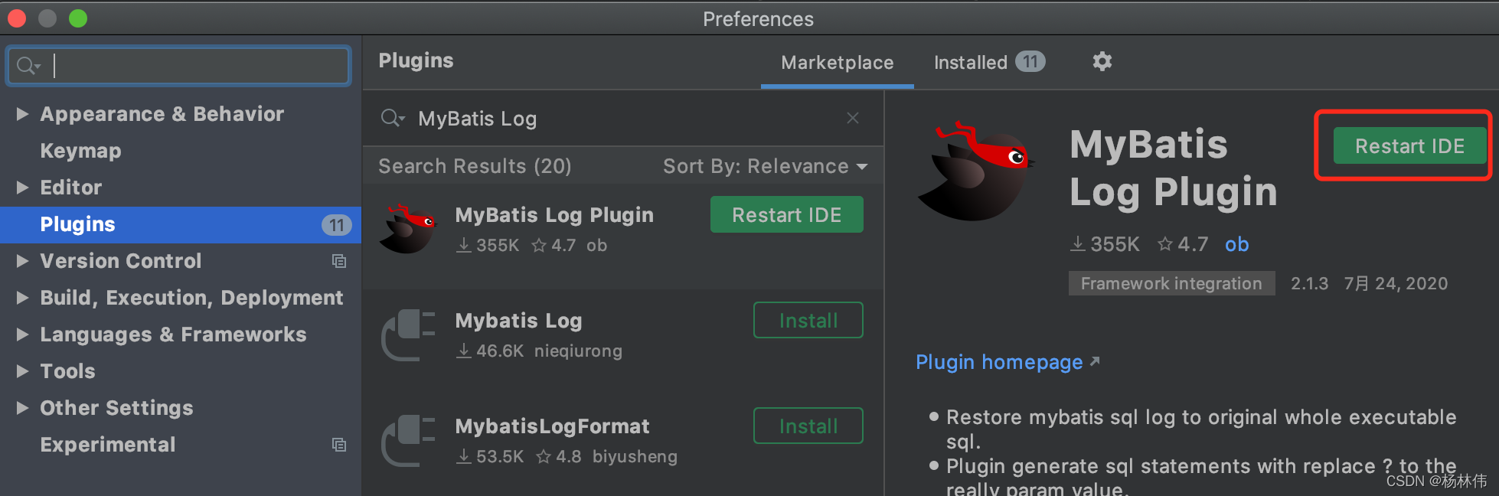Click the Mybatis Log plug icon
1499x496 pixels.
[x=408, y=334]
